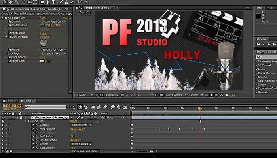Select the Clone Stamp tool
This screenshot has height=158, width=277.
click(x=66, y=2)
